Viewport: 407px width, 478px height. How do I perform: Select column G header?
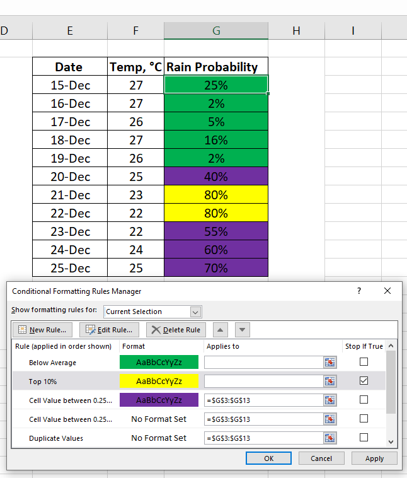click(x=216, y=30)
